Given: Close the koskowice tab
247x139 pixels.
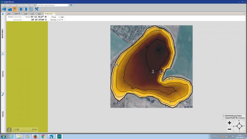Looking at the screenshot, I should pos(54,14).
